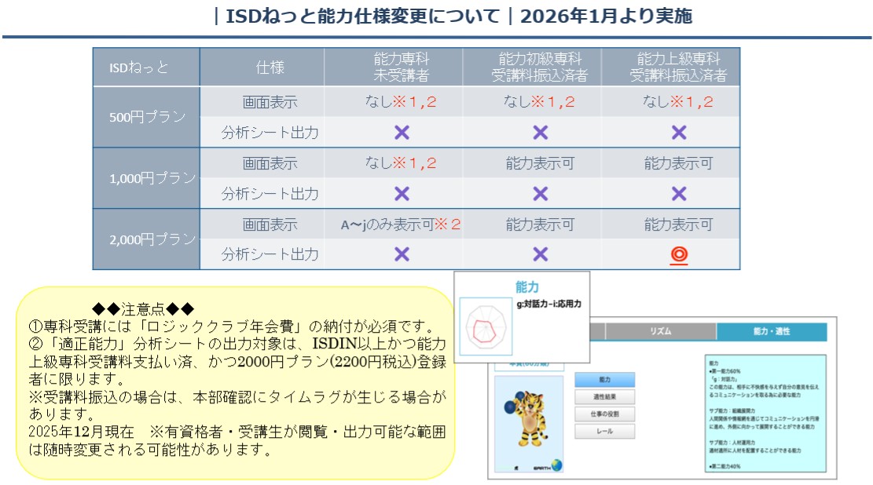Click the red double-circle mark in 2,000円 plan
This screenshot has width=873, height=485.
(679, 254)
